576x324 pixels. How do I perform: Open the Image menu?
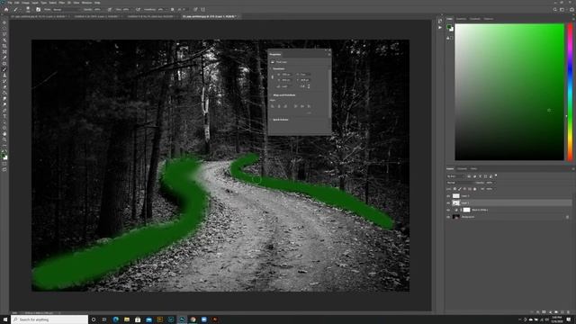tap(25, 3)
